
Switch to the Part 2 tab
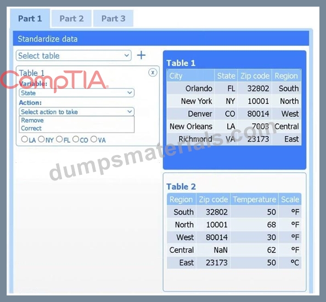[71, 19]
